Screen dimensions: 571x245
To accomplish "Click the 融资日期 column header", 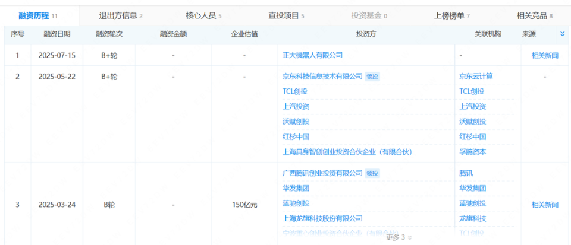I will (57, 34).
